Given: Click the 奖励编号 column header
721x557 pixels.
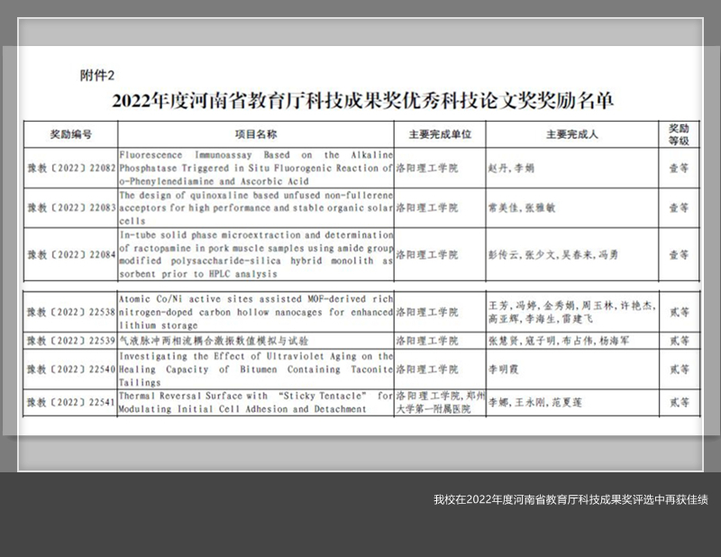Looking at the screenshot, I should coord(70,134).
